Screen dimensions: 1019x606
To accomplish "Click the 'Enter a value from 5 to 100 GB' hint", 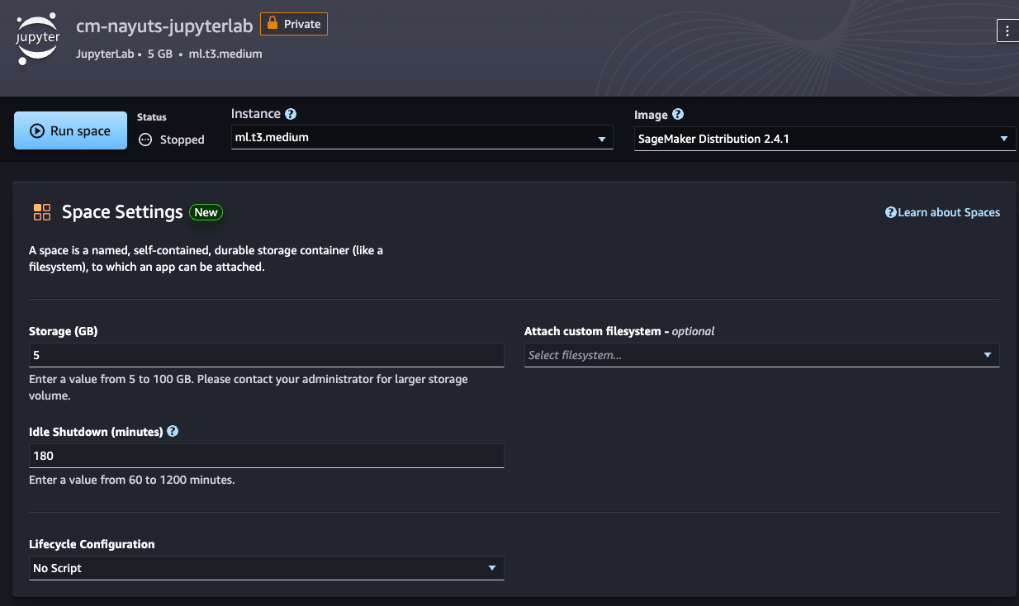I will pyautogui.click(x=249, y=387).
